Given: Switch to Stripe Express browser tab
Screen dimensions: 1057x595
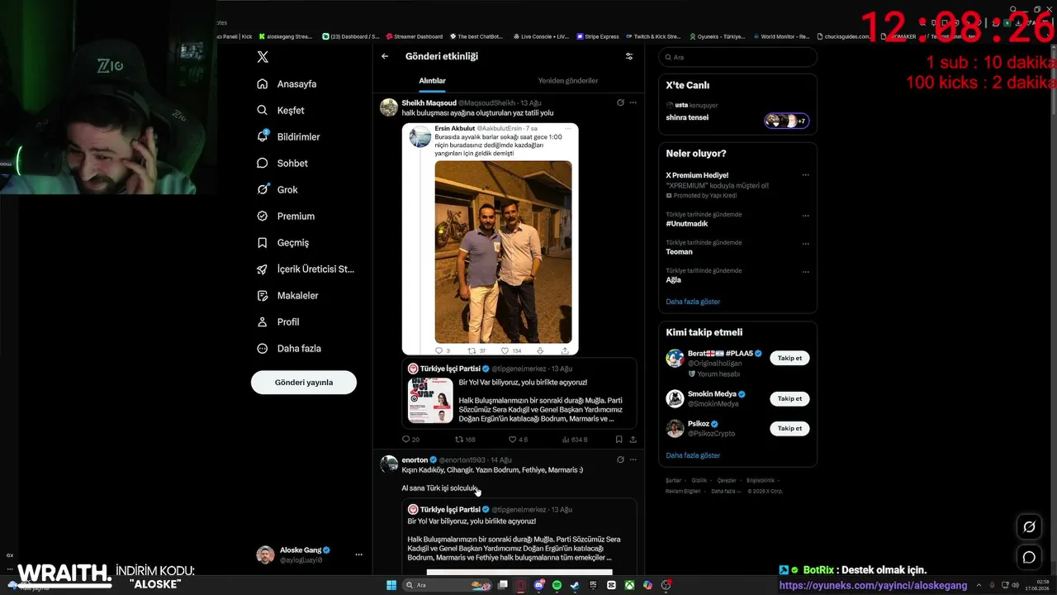Looking at the screenshot, I should [598, 36].
